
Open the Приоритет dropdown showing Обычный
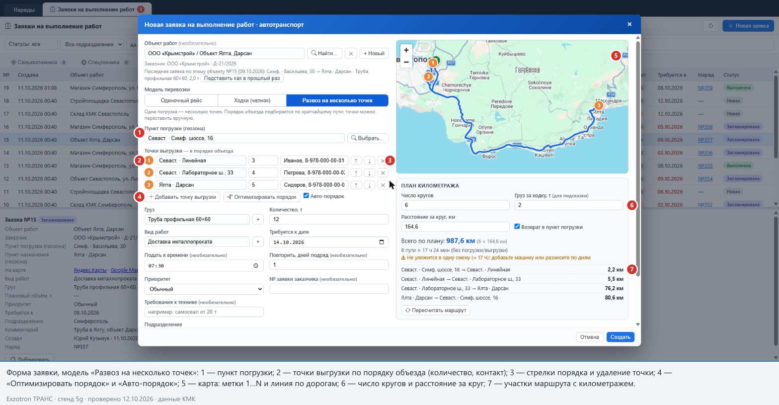click(x=204, y=289)
